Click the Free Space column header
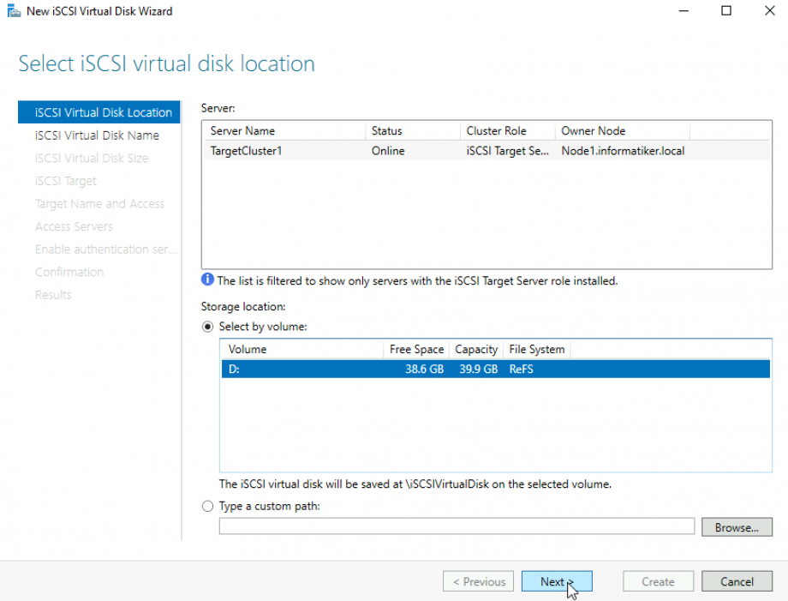This screenshot has height=601, width=788. [416, 349]
